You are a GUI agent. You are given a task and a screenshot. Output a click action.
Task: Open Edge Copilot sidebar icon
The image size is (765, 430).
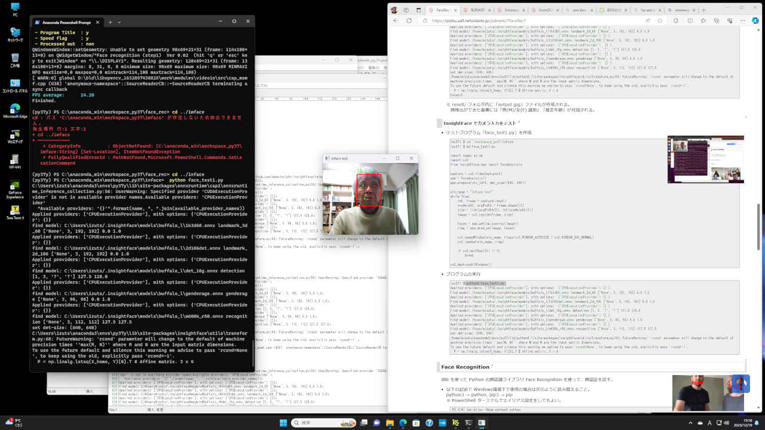click(754, 20)
